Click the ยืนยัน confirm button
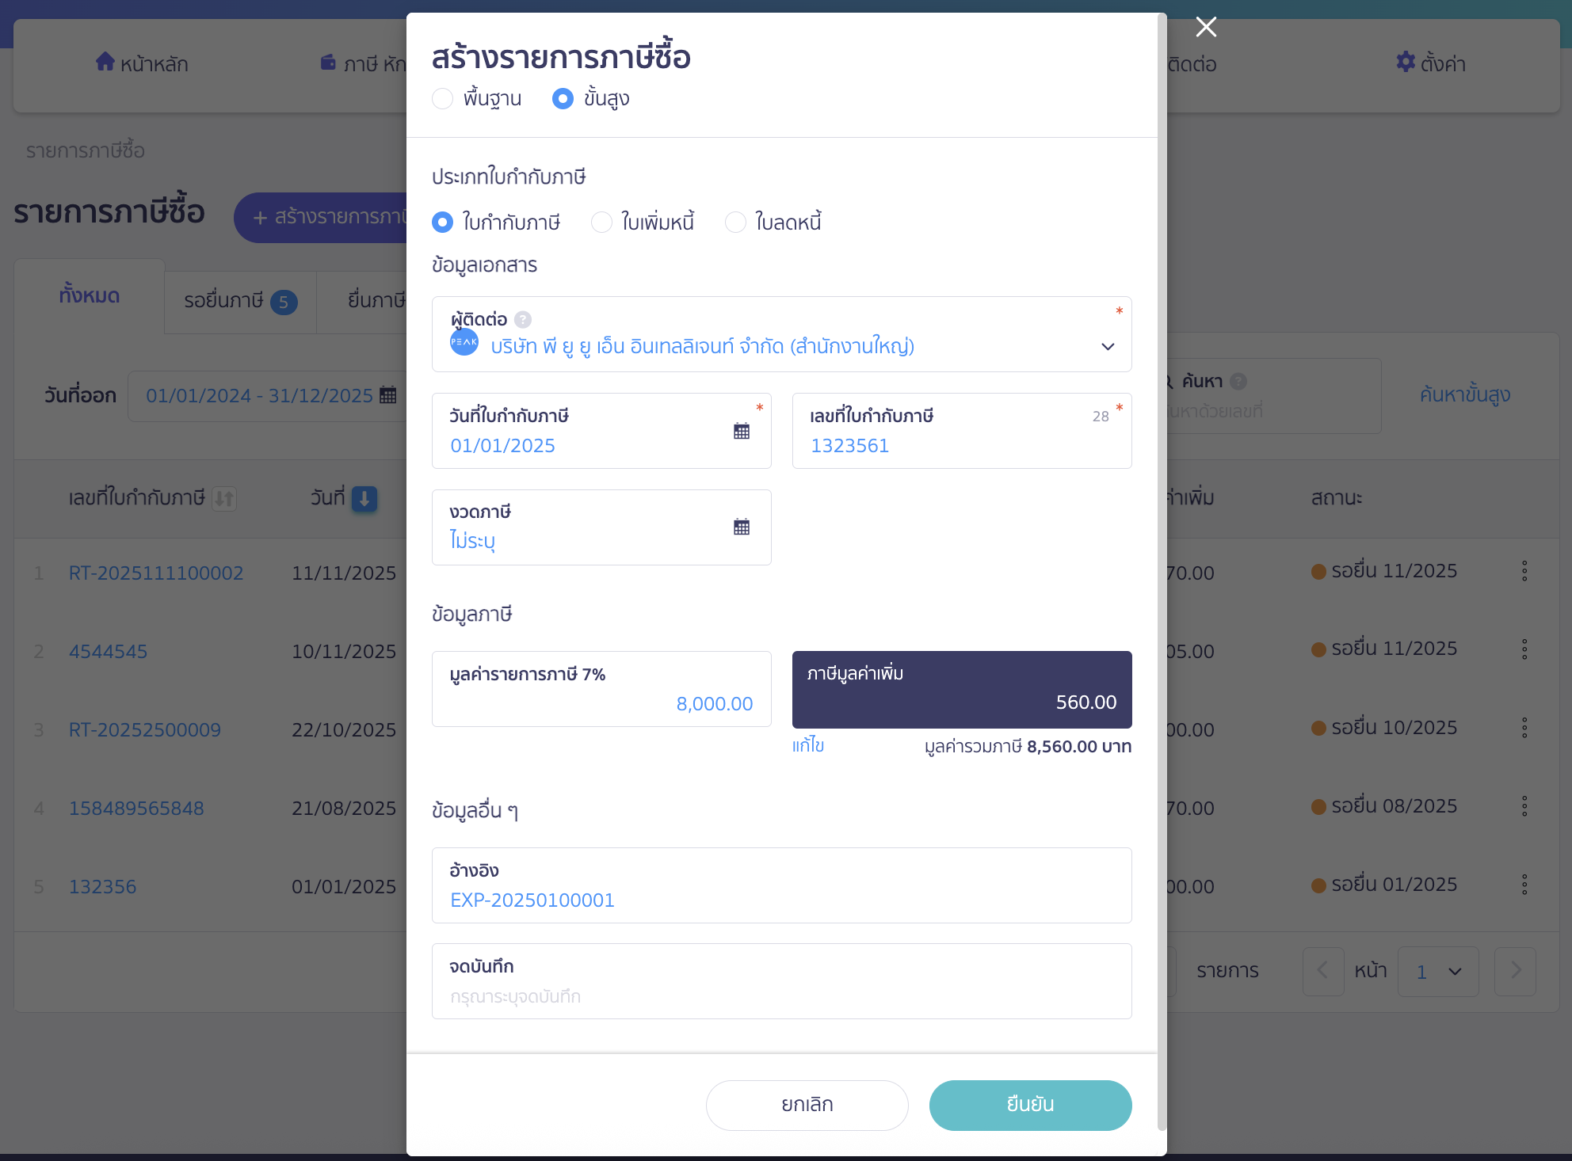The height and width of the screenshot is (1161, 1572). 1030,1105
